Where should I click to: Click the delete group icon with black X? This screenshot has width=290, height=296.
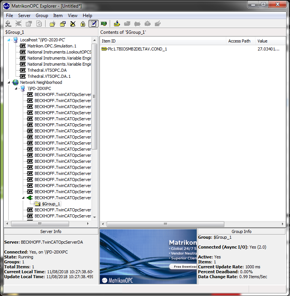coord(73,24)
